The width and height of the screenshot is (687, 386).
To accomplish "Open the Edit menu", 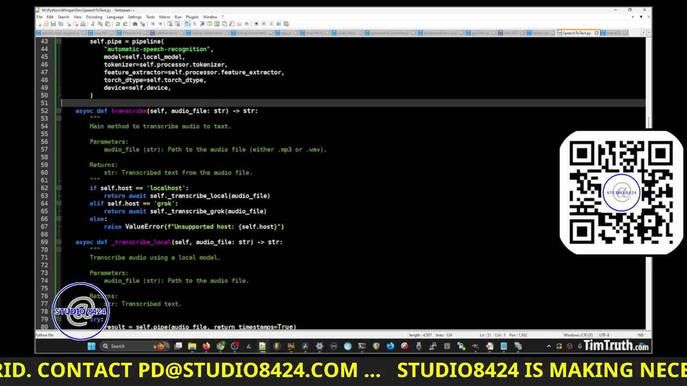I will [50, 17].
